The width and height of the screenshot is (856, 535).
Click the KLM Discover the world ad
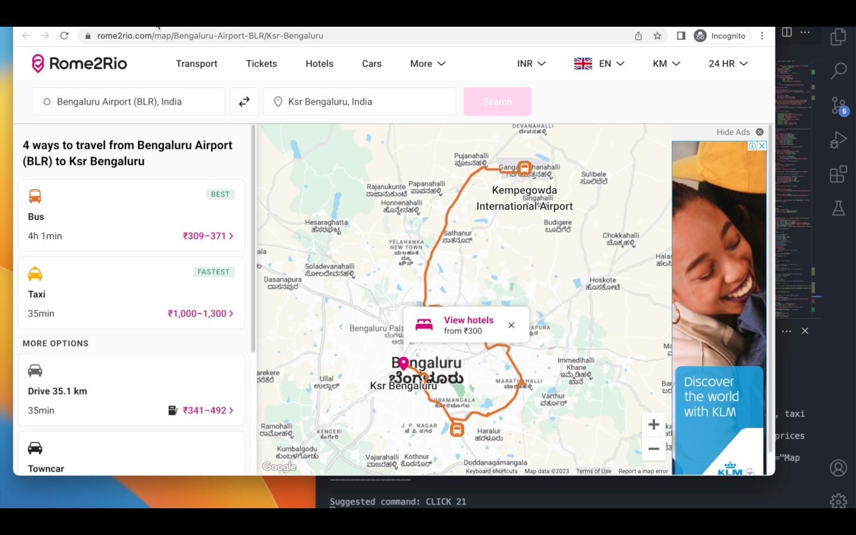[719, 307]
